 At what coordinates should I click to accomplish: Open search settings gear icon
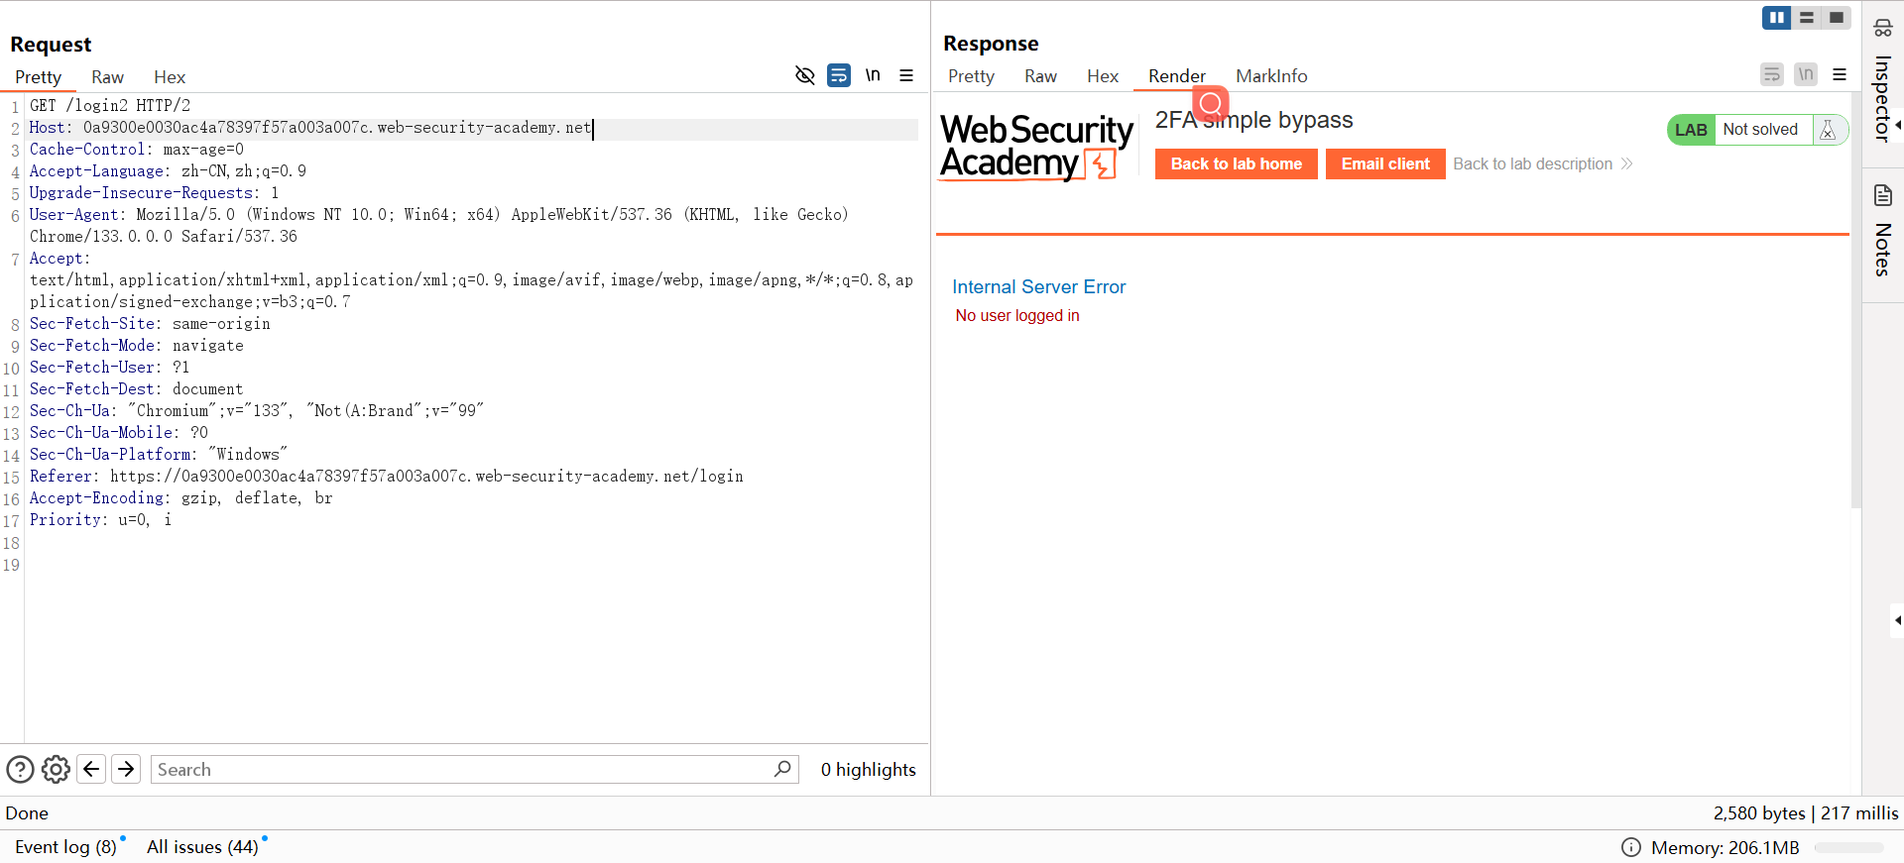tap(56, 769)
